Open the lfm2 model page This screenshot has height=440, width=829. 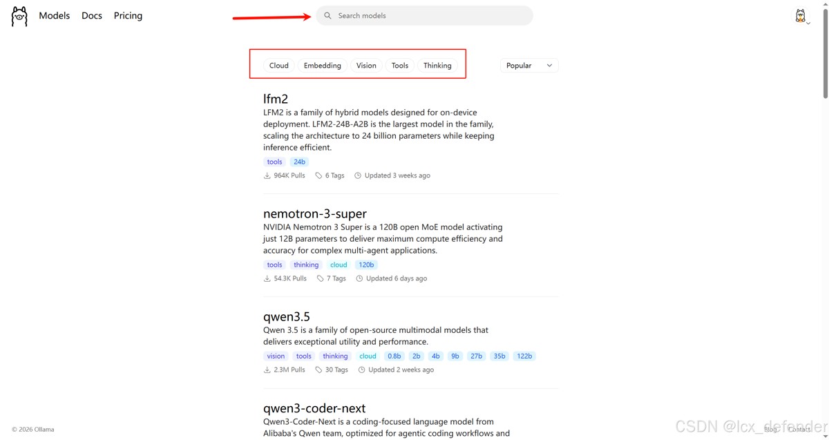276,99
